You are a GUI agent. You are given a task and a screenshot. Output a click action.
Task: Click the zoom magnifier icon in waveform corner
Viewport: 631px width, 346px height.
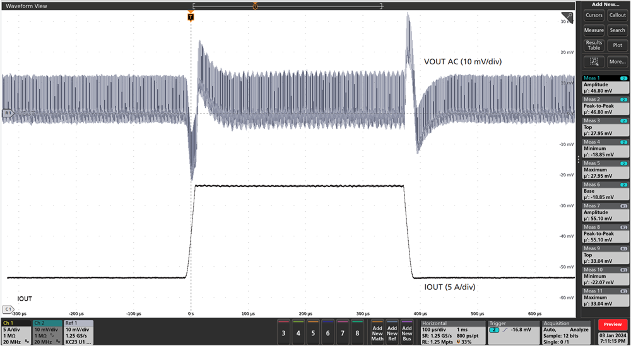pyautogui.click(x=567, y=18)
